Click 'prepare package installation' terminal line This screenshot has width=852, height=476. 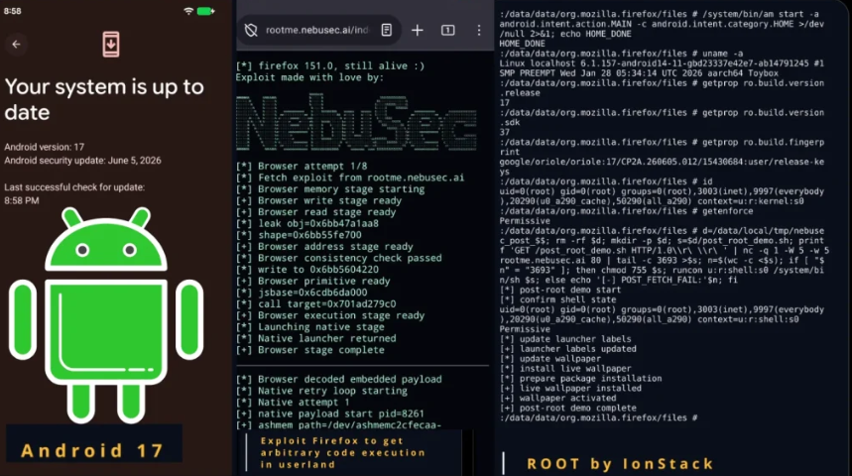pyautogui.click(x=580, y=378)
